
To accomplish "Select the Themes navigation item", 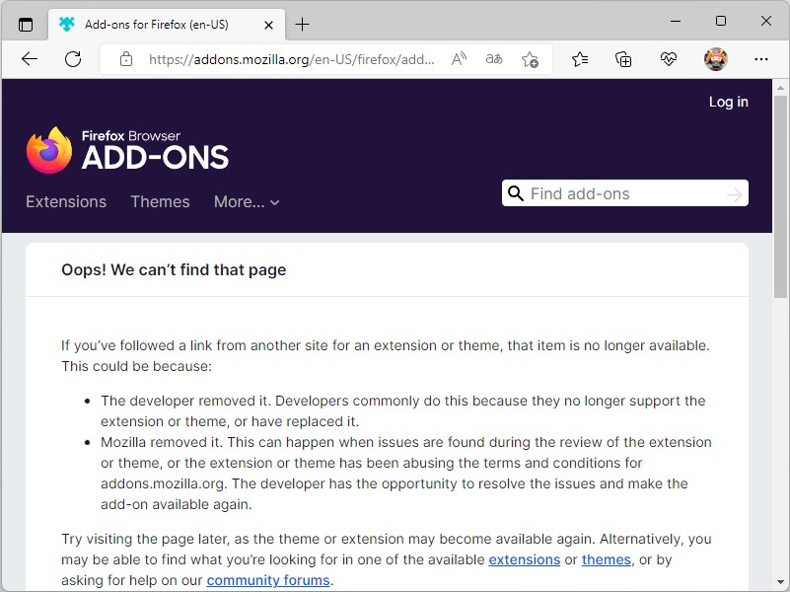I will coord(160,202).
